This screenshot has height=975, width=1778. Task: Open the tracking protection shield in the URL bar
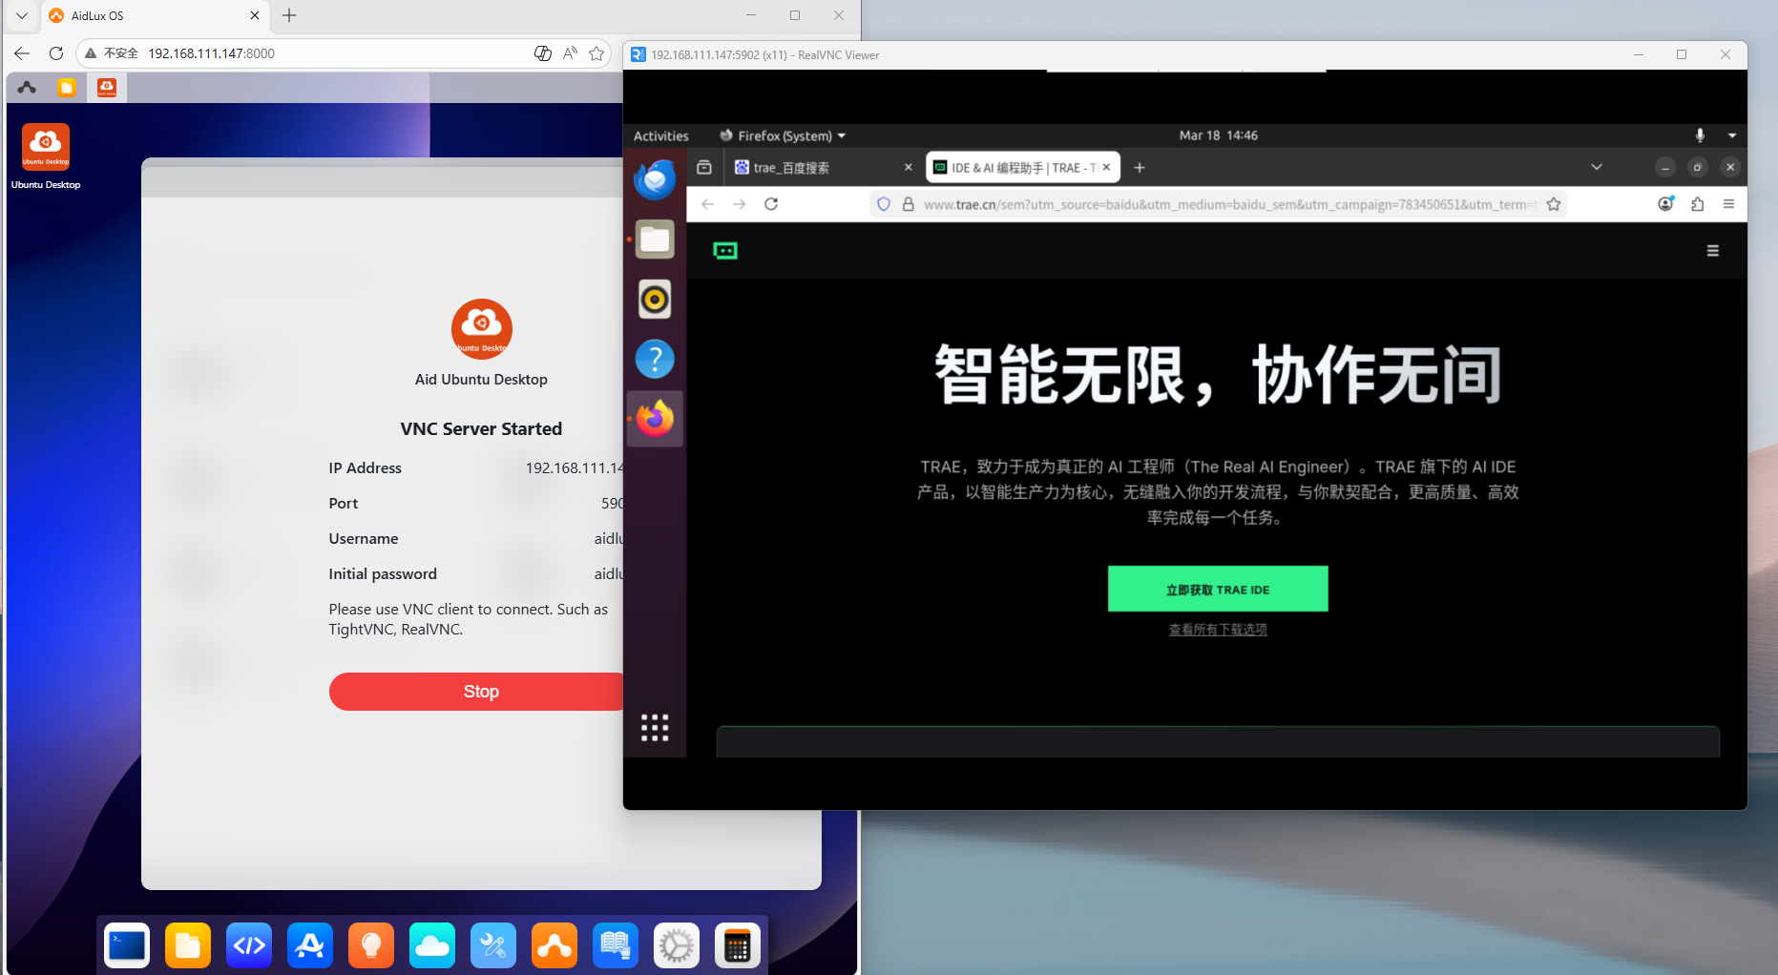884,204
